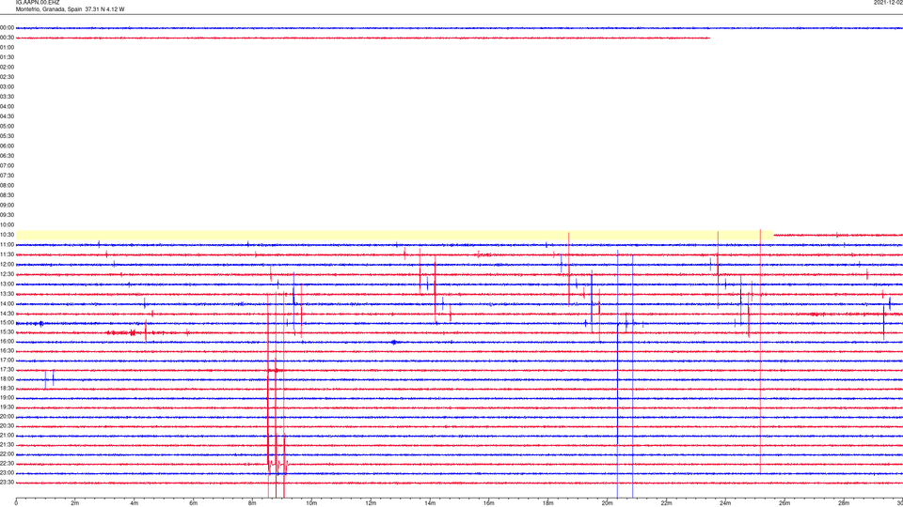The image size is (903, 507).
Task: Select the '23:00' time row label
Action: point(7,473)
